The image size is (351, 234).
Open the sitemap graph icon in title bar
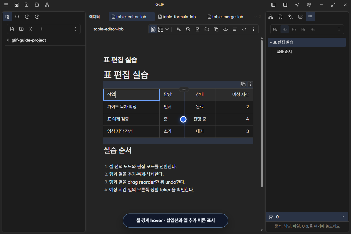(47, 5)
